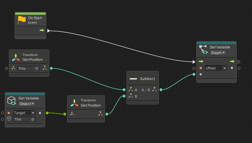
Task: Click the teal value input port of Set Variable
Action: coord(194,74)
